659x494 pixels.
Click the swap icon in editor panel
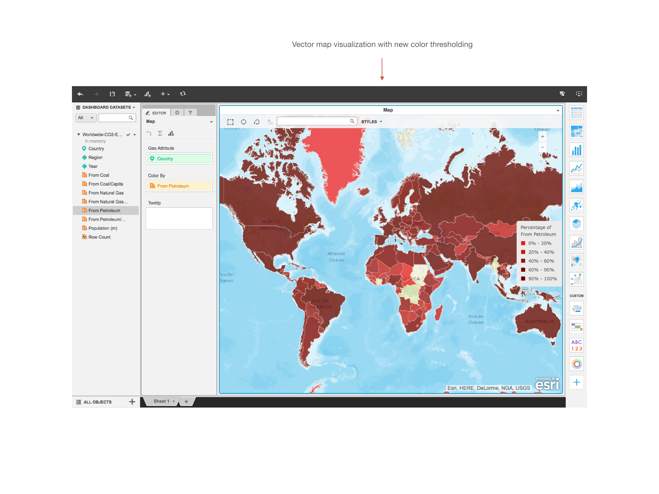pyautogui.click(x=149, y=133)
